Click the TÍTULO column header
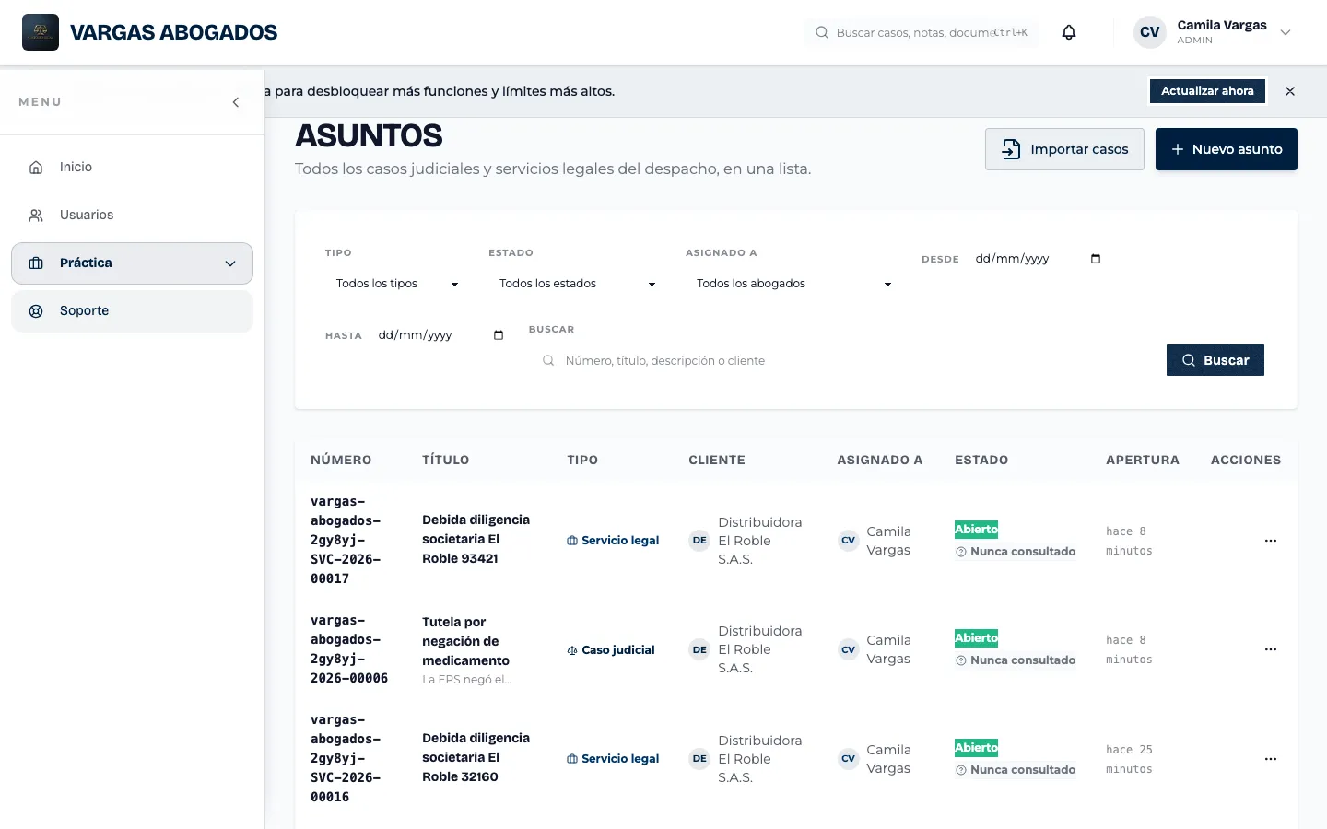This screenshot has height=829, width=1327. 446,460
